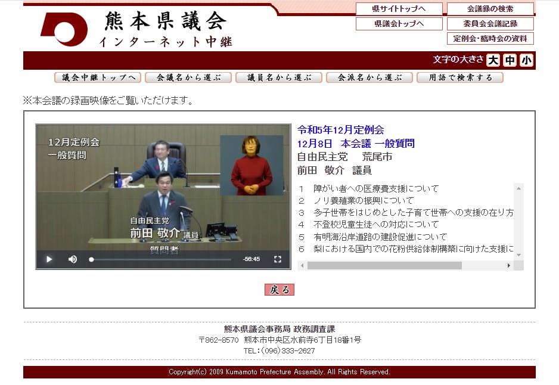Click the member name 前田 敬介 議員
559x385 pixels.
(334, 170)
